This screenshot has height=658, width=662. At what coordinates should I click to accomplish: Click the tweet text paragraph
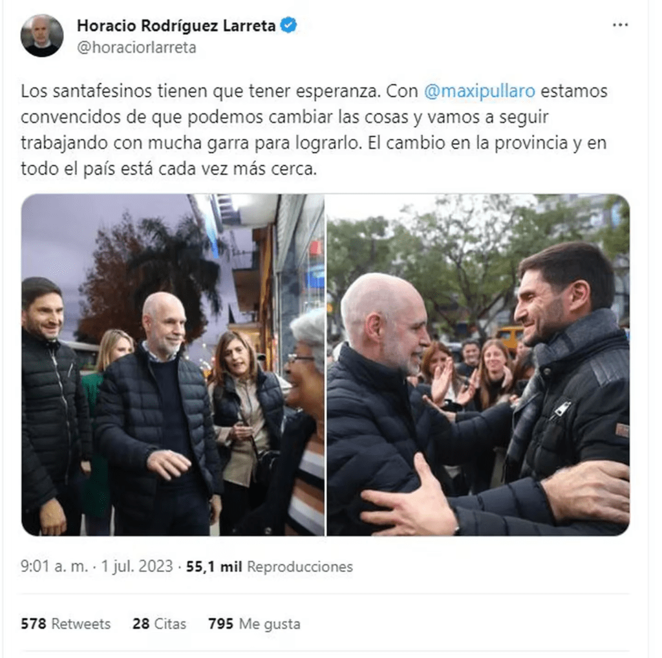click(x=314, y=130)
